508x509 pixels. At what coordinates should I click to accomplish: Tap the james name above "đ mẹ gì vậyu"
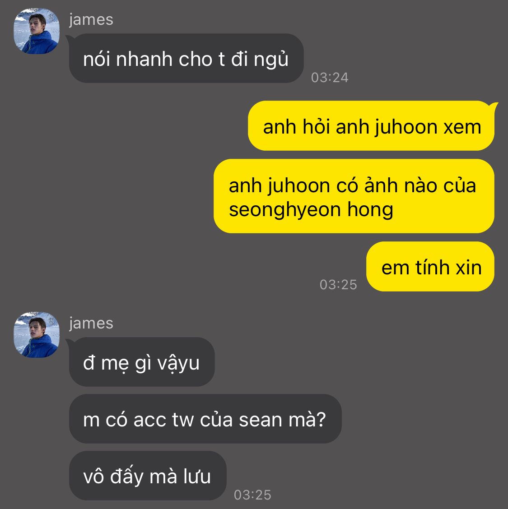(91, 324)
